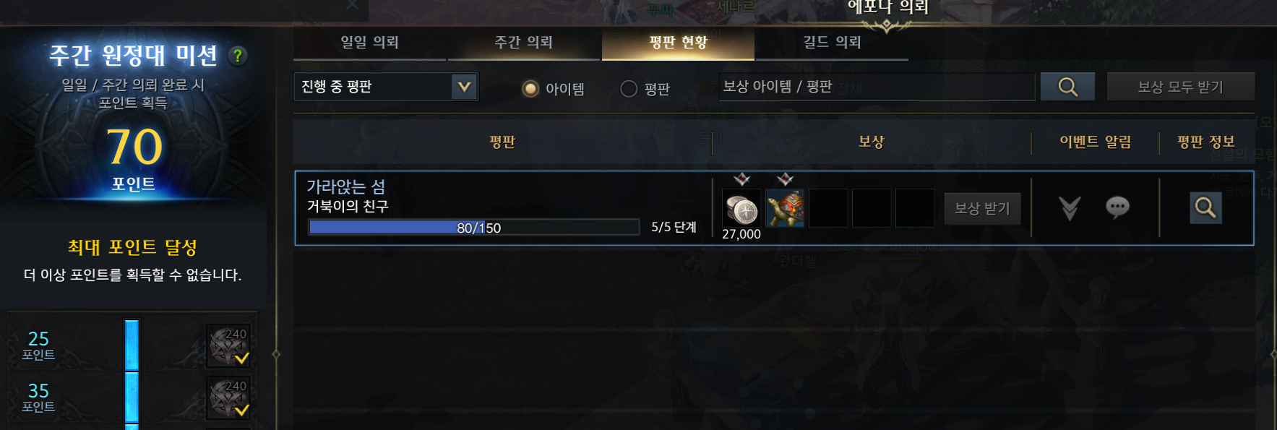Switch to the 일일 의뢰 tab
1277x430 pixels.
click(369, 43)
